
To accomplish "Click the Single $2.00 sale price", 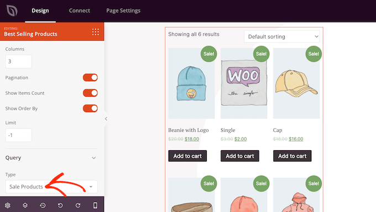I will [x=241, y=139].
